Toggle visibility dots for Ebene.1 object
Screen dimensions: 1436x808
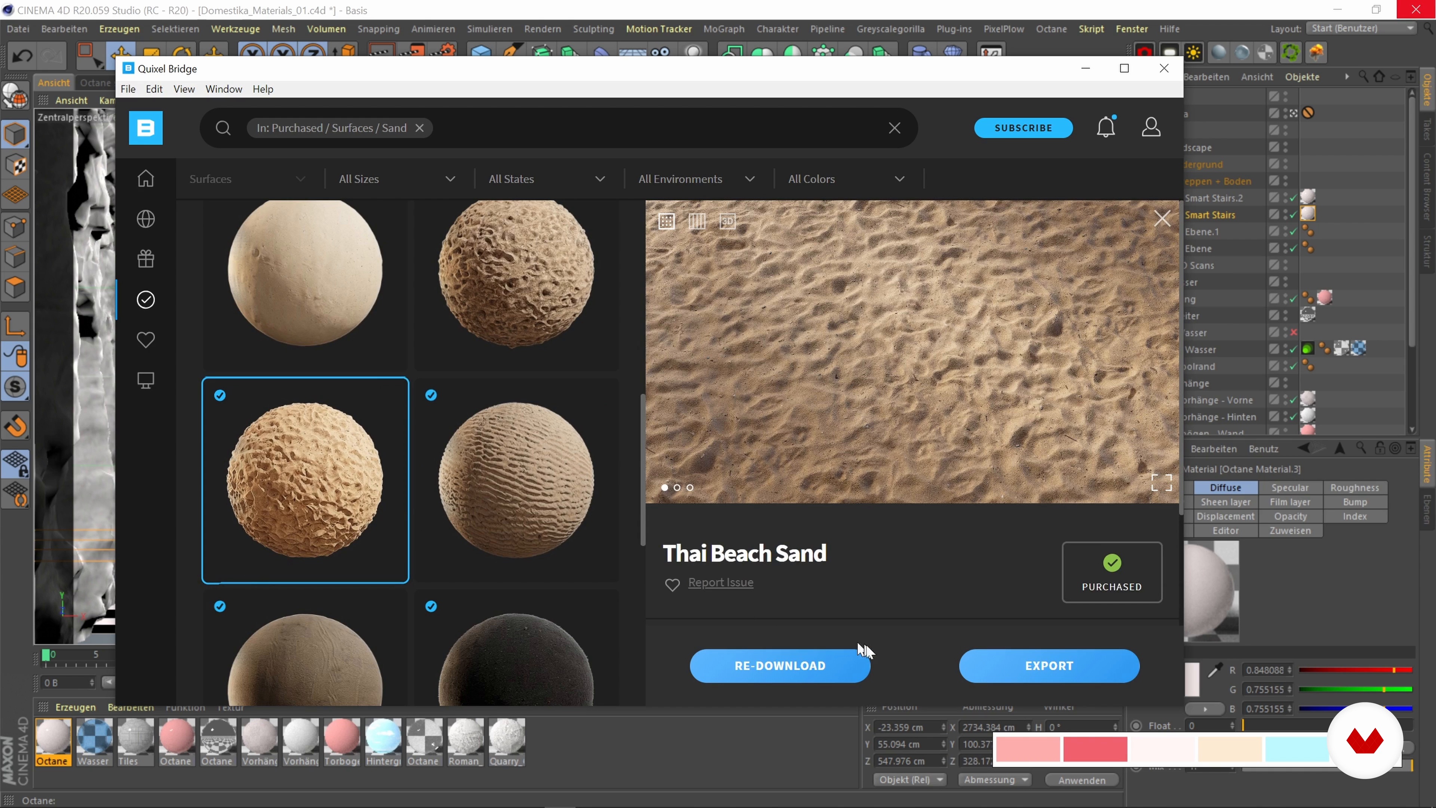point(1286,231)
